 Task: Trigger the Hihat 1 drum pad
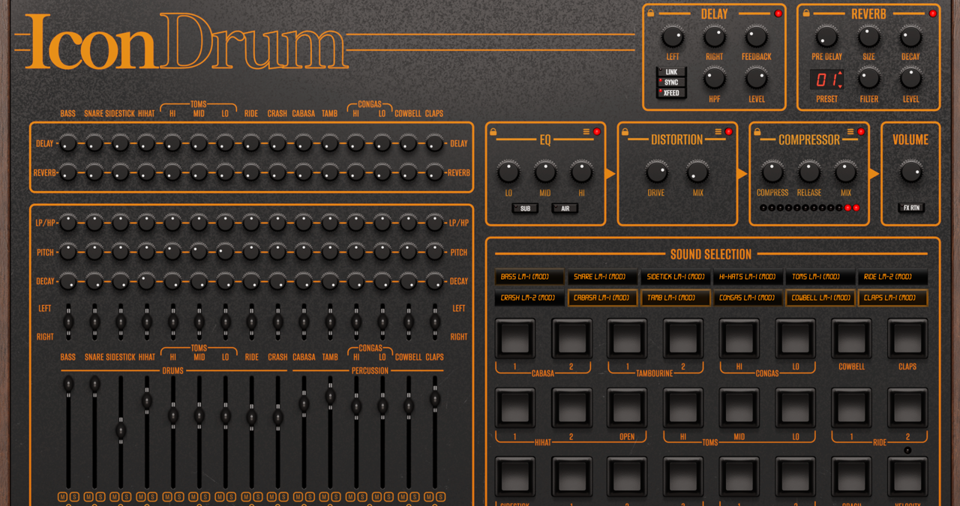[514, 408]
